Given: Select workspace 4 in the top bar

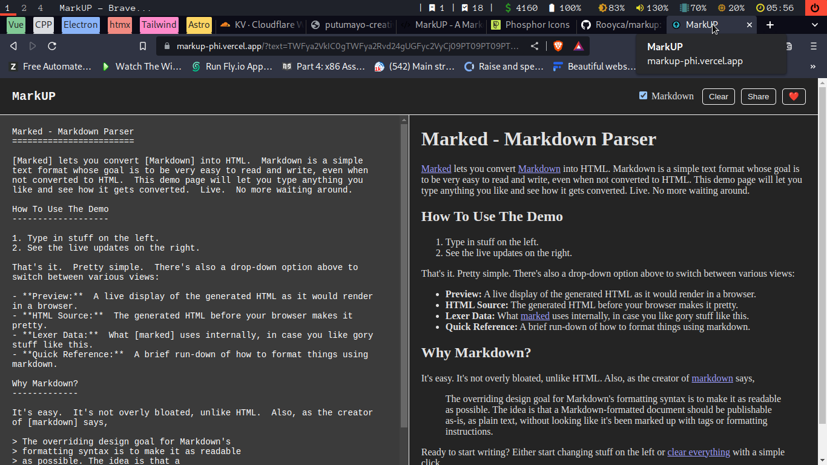Looking at the screenshot, I should click(x=40, y=8).
